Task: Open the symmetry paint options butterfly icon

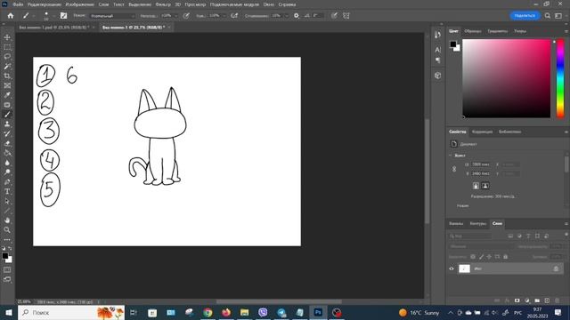Action: 346,16
